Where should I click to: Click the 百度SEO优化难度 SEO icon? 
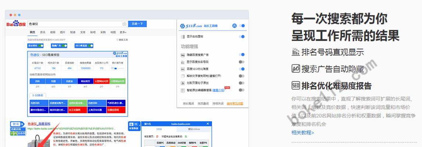183,69
